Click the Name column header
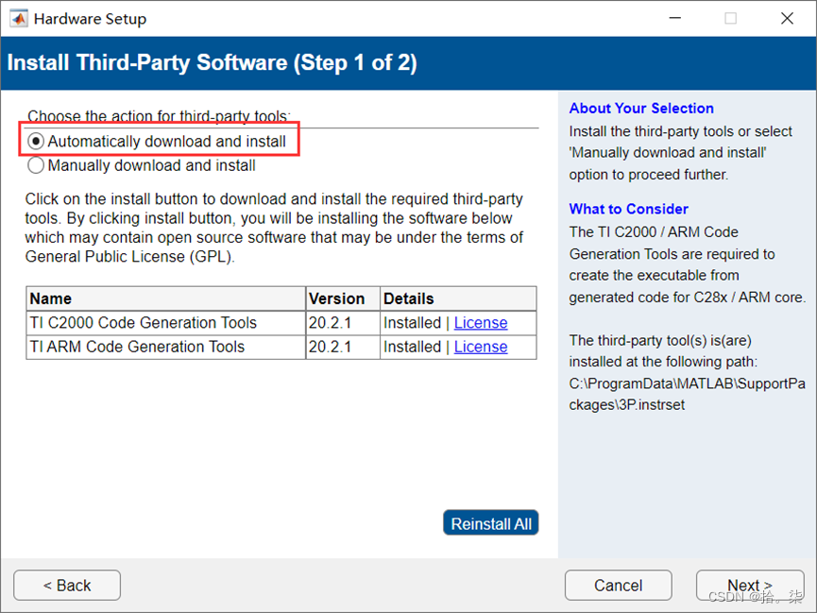817x613 pixels. pos(165,298)
